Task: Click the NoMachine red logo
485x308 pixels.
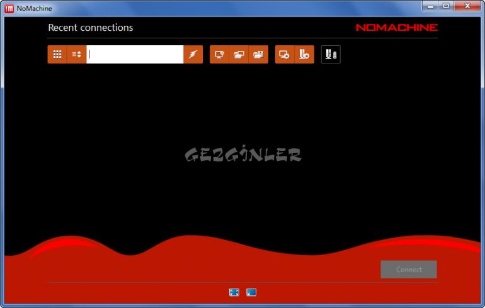Action: tap(396, 28)
